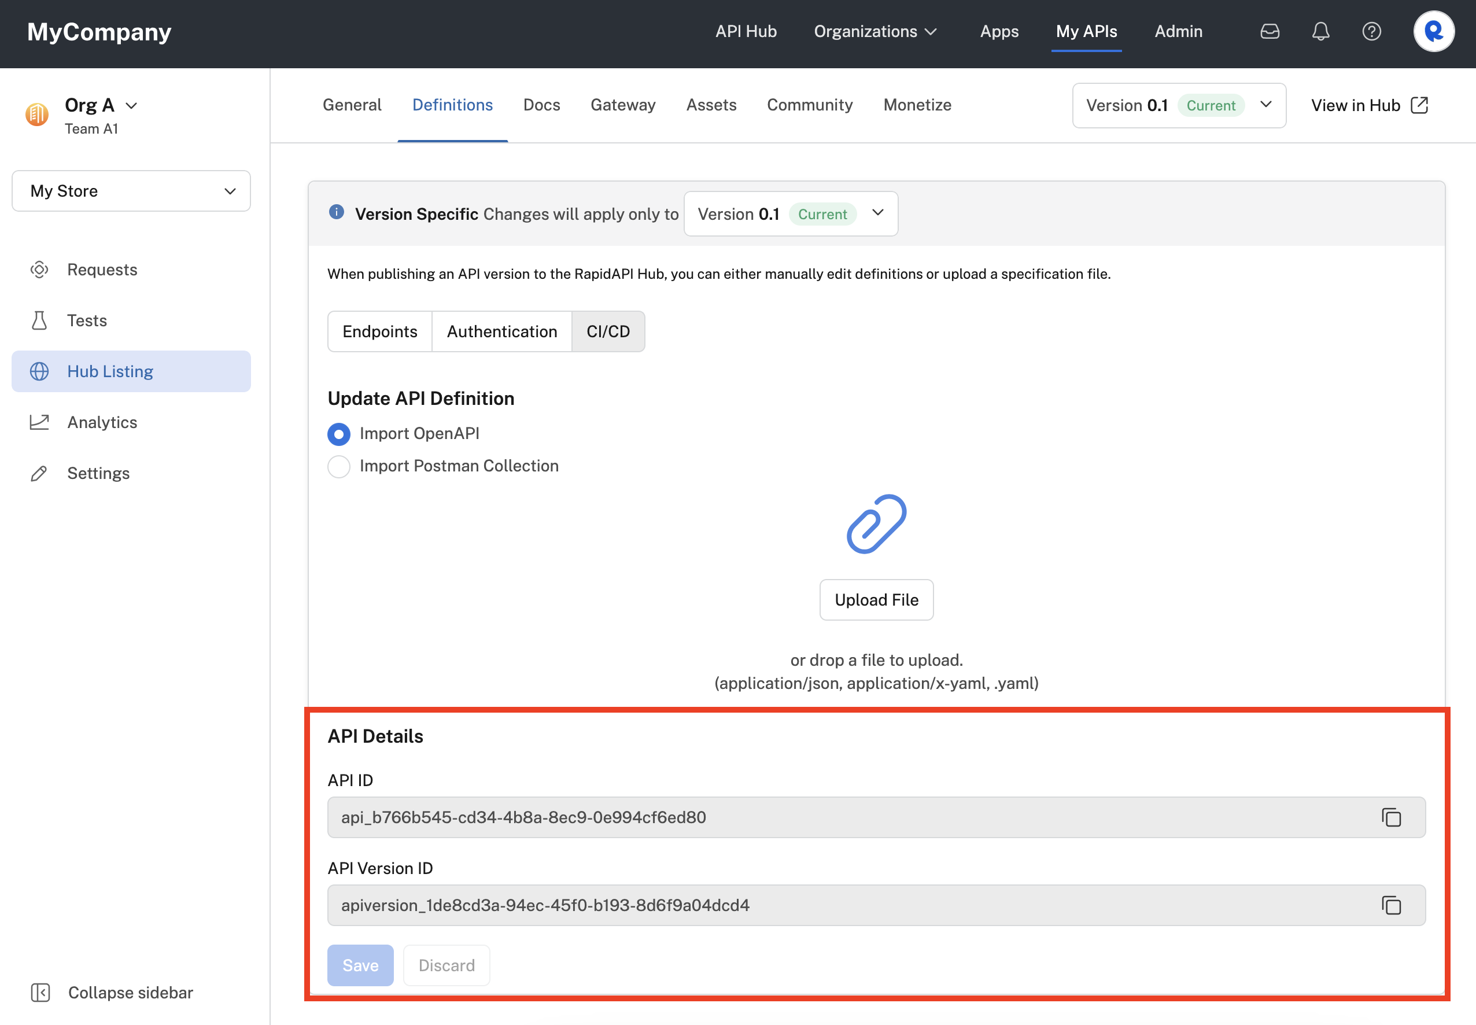This screenshot has width=1476, height=1025.
Task: Click the Discard button
Action: point(447,965)
